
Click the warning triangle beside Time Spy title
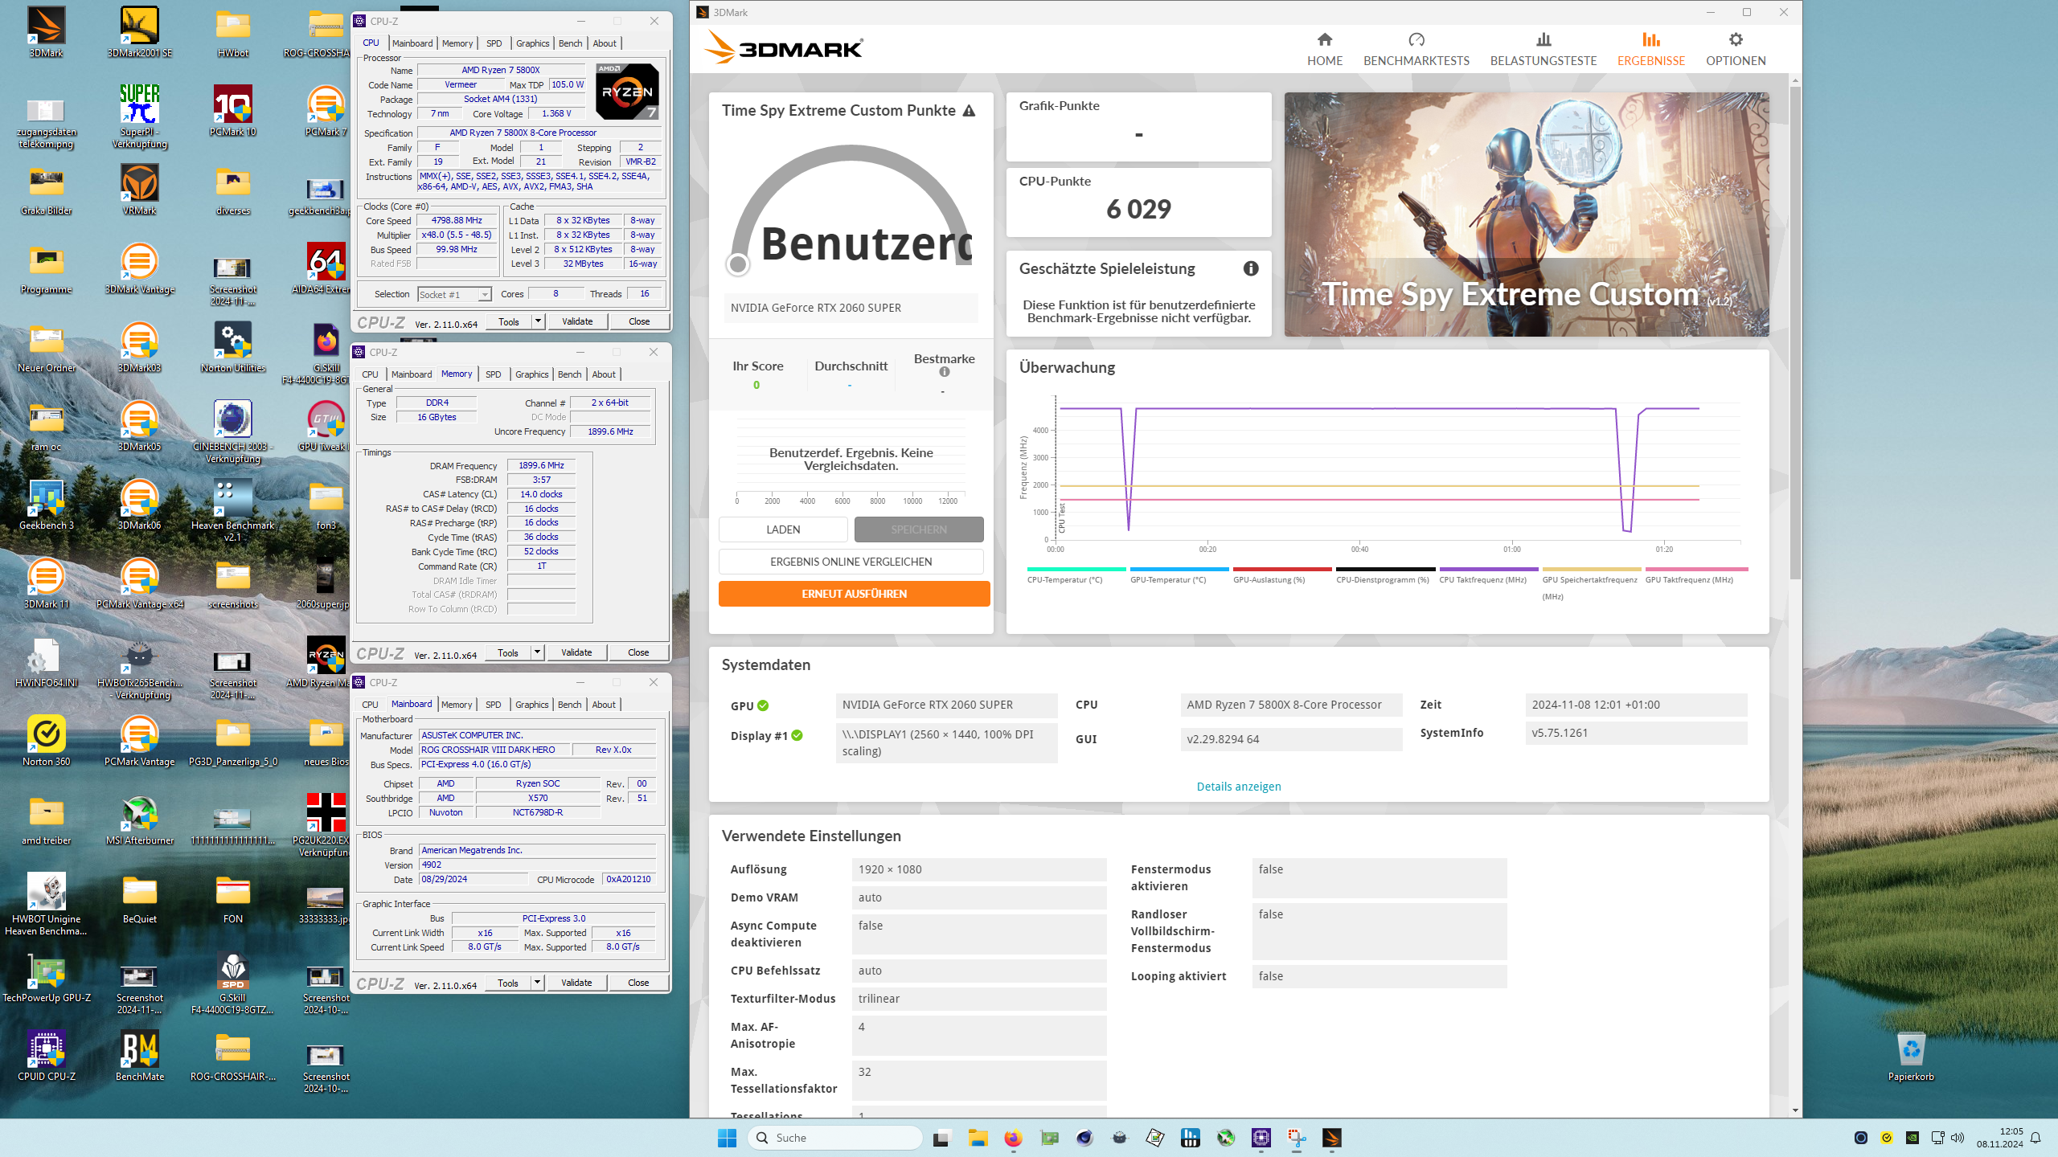pos(969,111)
